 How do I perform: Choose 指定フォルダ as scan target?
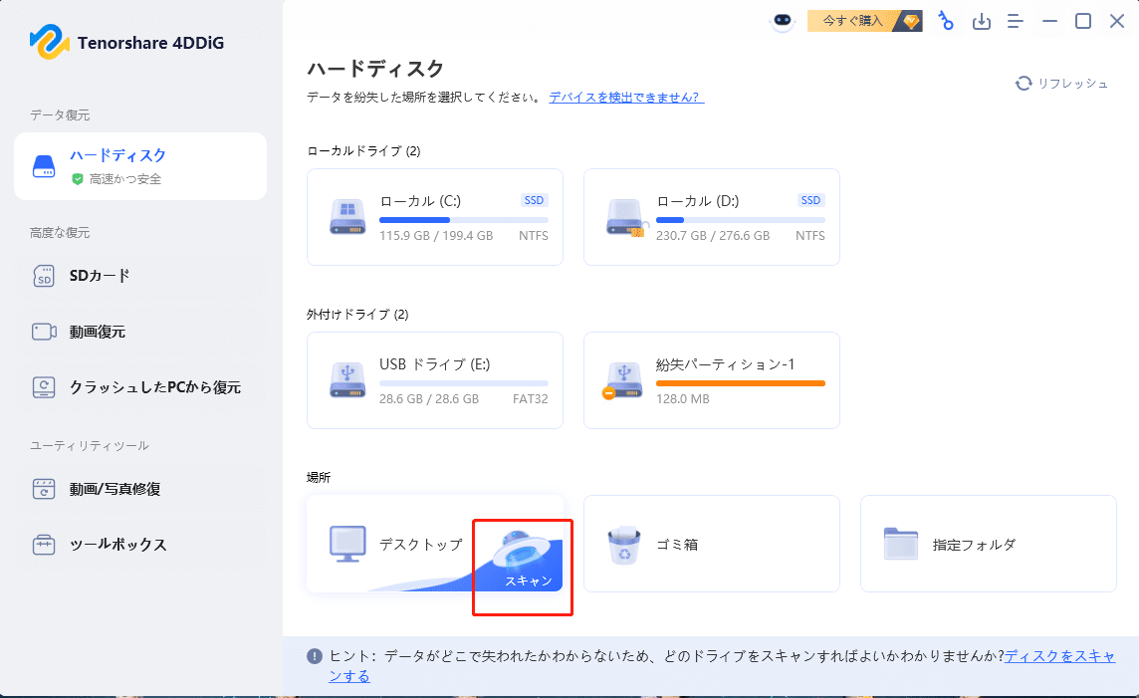pos(987,544)
